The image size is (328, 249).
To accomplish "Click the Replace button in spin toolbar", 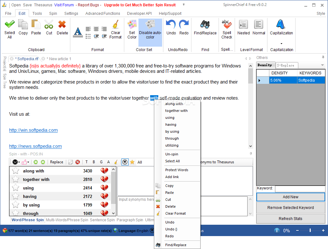I will (x=56, y=162).
